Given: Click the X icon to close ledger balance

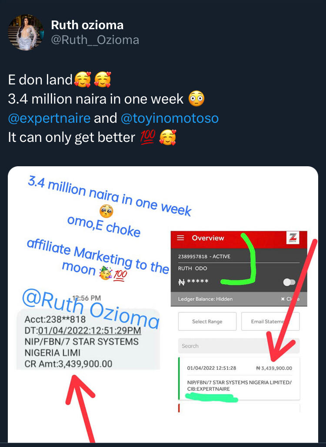Looking at the screenshot, I should click(283, 299).
